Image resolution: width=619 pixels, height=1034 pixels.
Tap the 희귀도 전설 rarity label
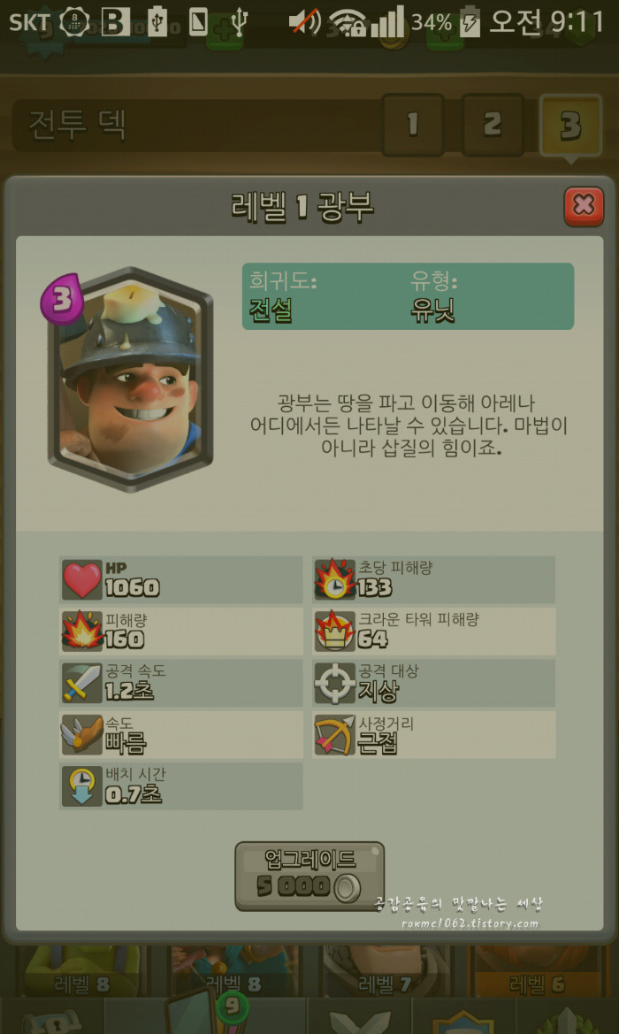[x=283, y=296]
